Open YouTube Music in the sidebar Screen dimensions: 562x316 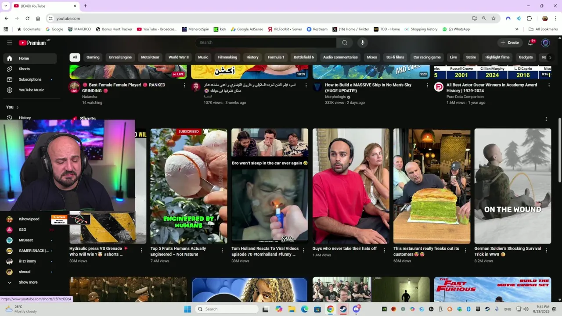30,90
